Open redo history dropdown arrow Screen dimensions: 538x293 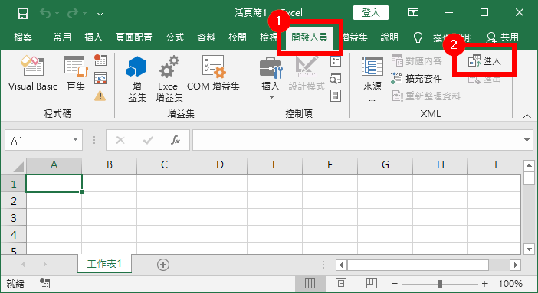pyautogui.click(x=85, y=14)
